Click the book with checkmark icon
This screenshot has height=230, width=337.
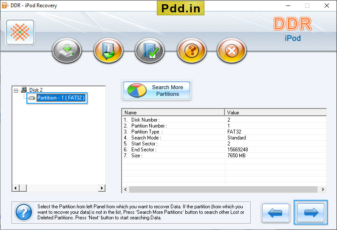[x=150, y=51]
